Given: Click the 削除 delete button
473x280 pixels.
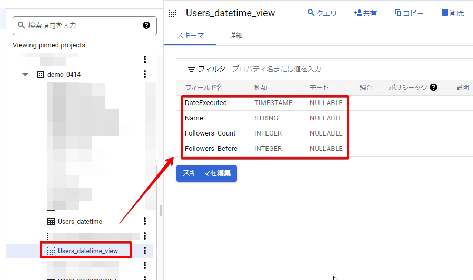Looking at the screenshot, I should coord(452,13).
